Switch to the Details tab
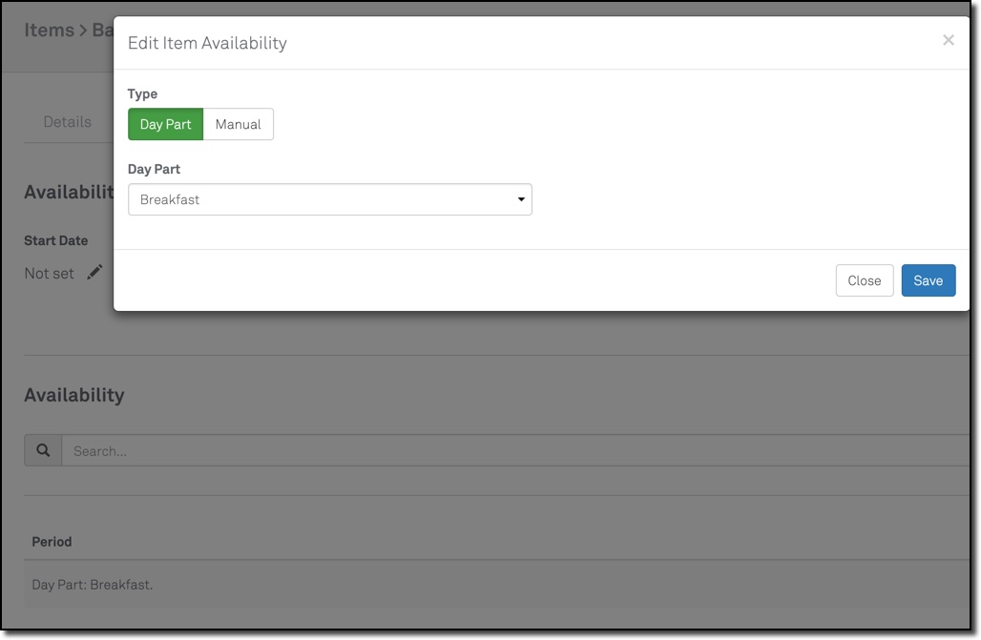The width and height of the screenshot is (981, 640). (68, 122)
